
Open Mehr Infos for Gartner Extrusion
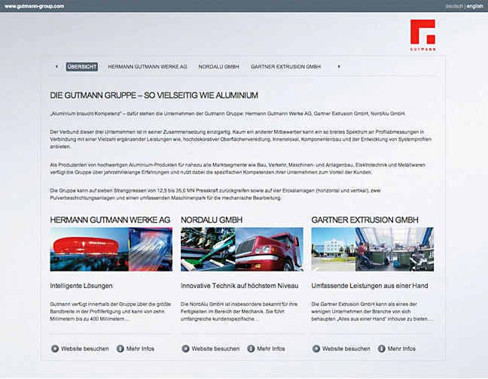click(402, 349)
